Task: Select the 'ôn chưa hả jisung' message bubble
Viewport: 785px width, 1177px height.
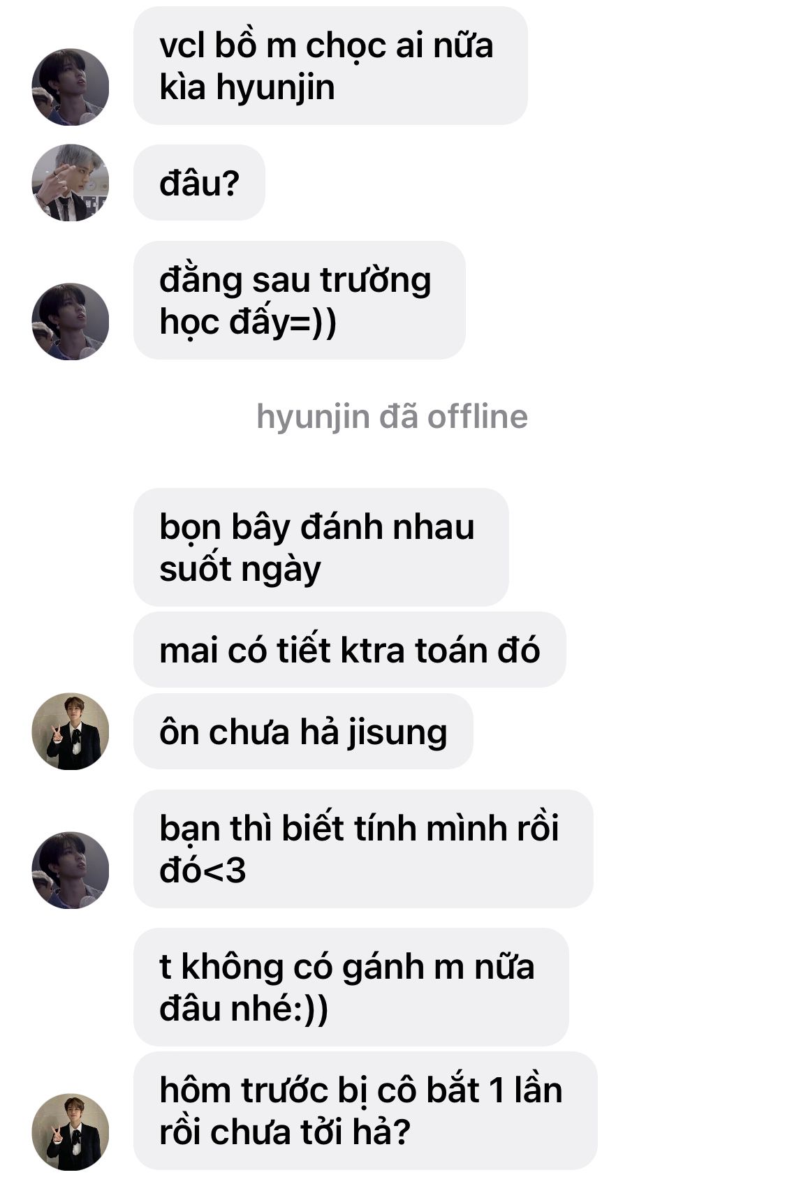Action: click(303, 732)
